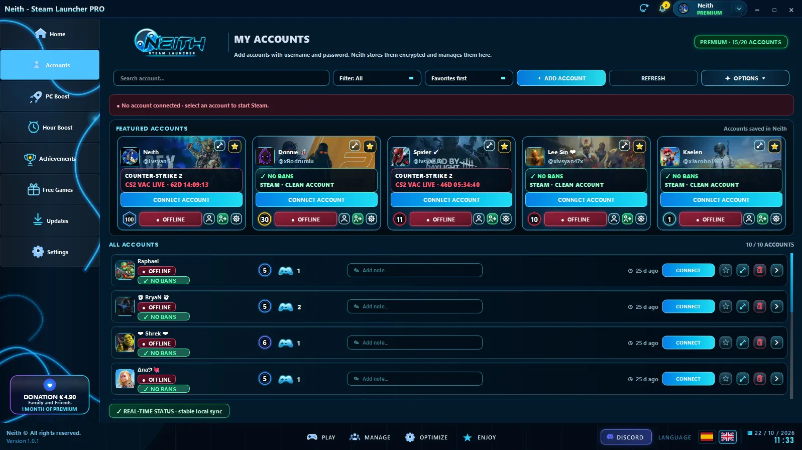The height and width of the screenshot is (450, 802).
Task: Mark Raphael account as favorite
Action: [726, 270]
